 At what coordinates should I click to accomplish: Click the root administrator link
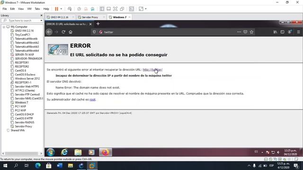[92, 100]
